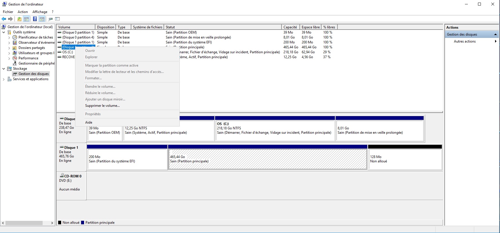The width and height of the screenshot is (500, 233).
Task: Click the Services et applications gear icon
Action: [x=10, y=79]
